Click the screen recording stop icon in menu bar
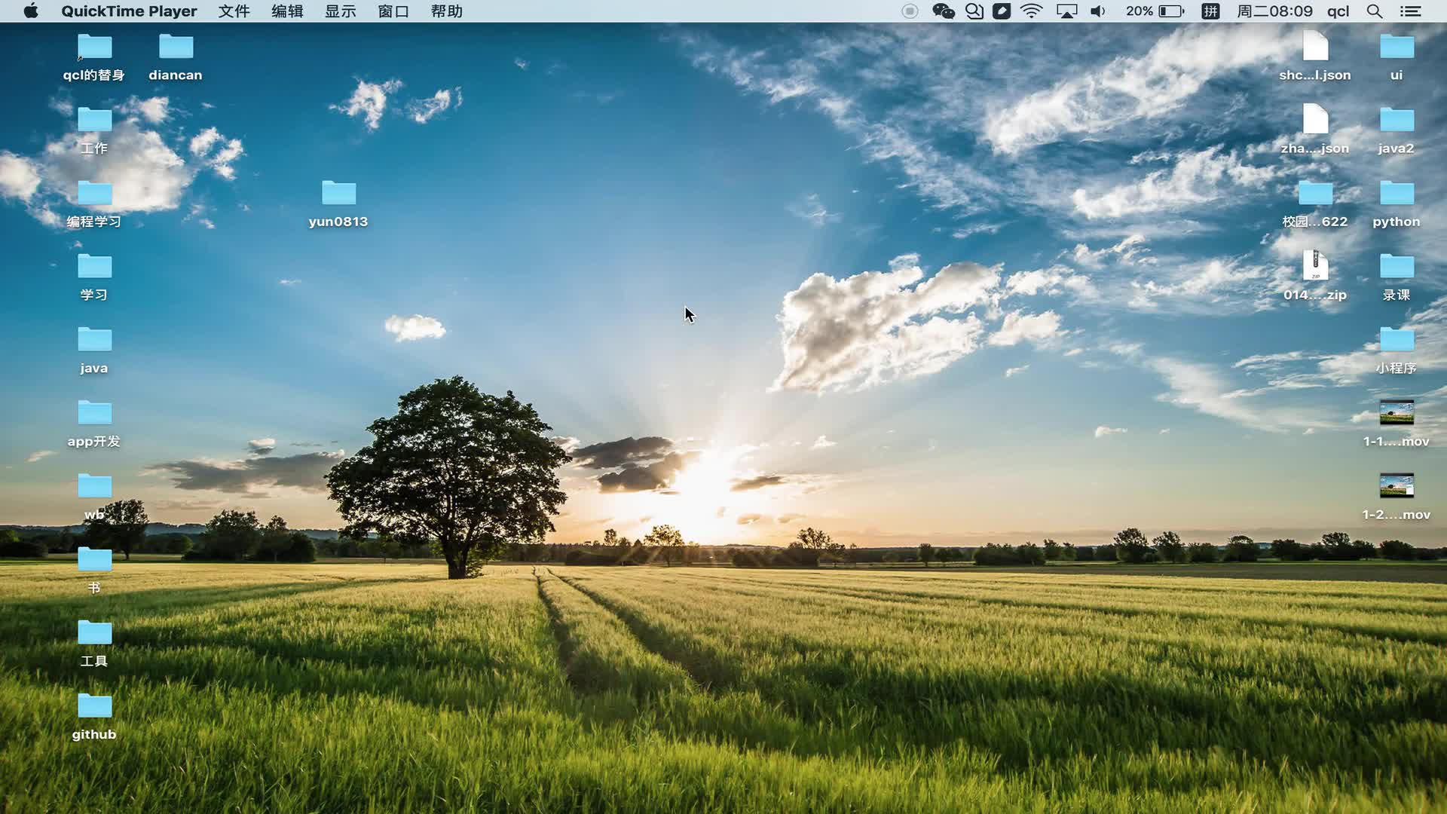The image size is (1447, 814). (x=910, y=11)
